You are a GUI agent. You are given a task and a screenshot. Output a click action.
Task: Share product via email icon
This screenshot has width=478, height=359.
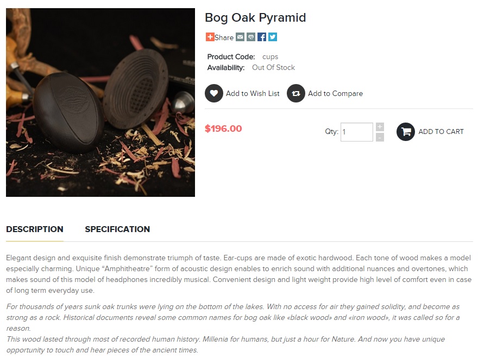click(240, 37)
